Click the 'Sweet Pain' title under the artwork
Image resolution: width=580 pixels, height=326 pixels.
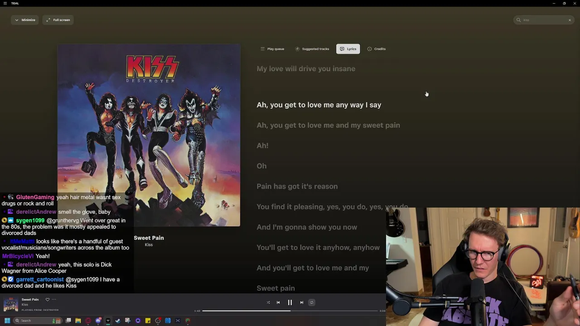(x=149, y=238)
